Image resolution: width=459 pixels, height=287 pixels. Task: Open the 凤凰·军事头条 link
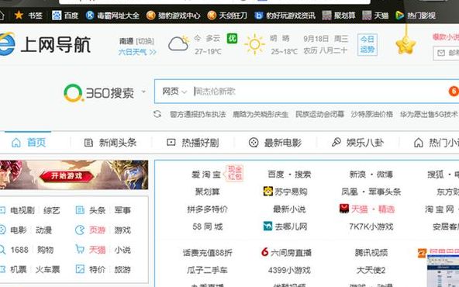(371, 192)
